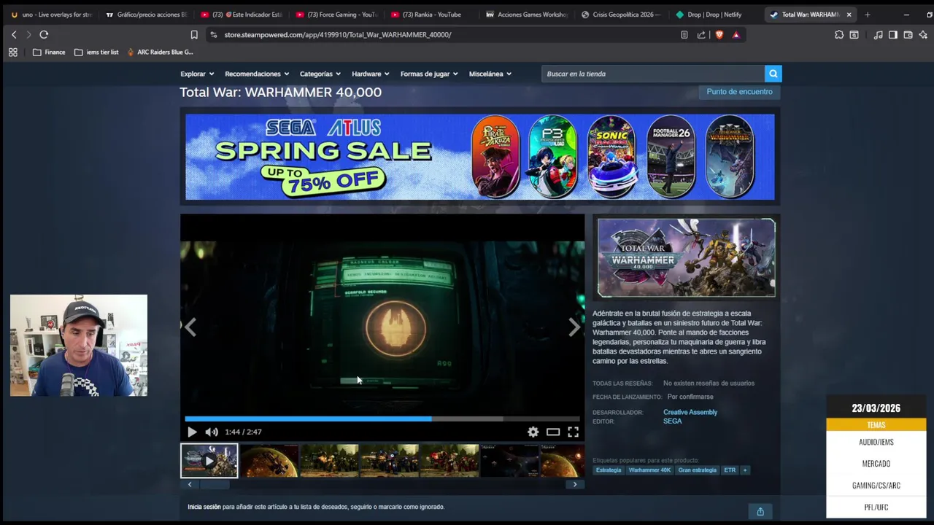
Task: Open the bookmarks apps grid icon
Action: [12, 52]
